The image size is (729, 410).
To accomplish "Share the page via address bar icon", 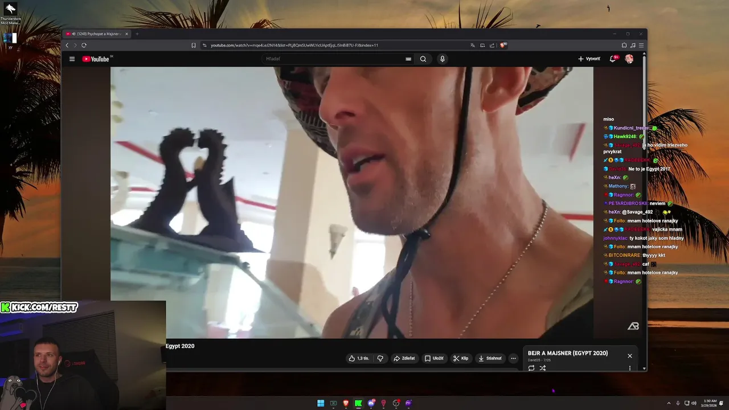I will click(x=492, y=45).
